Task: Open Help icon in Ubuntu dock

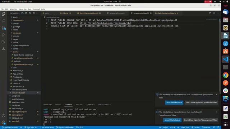Action: (x=225, y=43)
